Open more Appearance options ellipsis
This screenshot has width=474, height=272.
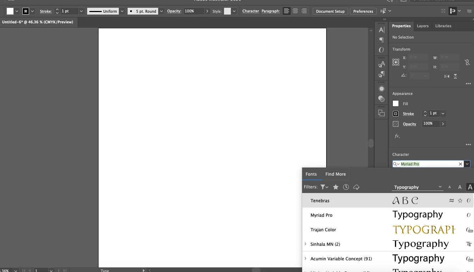(468, 144)
